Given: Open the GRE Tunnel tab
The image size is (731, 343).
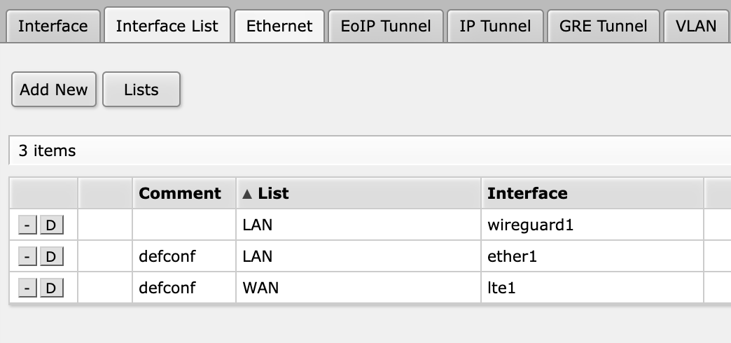Looking at the screenshot, I should 603,27.
